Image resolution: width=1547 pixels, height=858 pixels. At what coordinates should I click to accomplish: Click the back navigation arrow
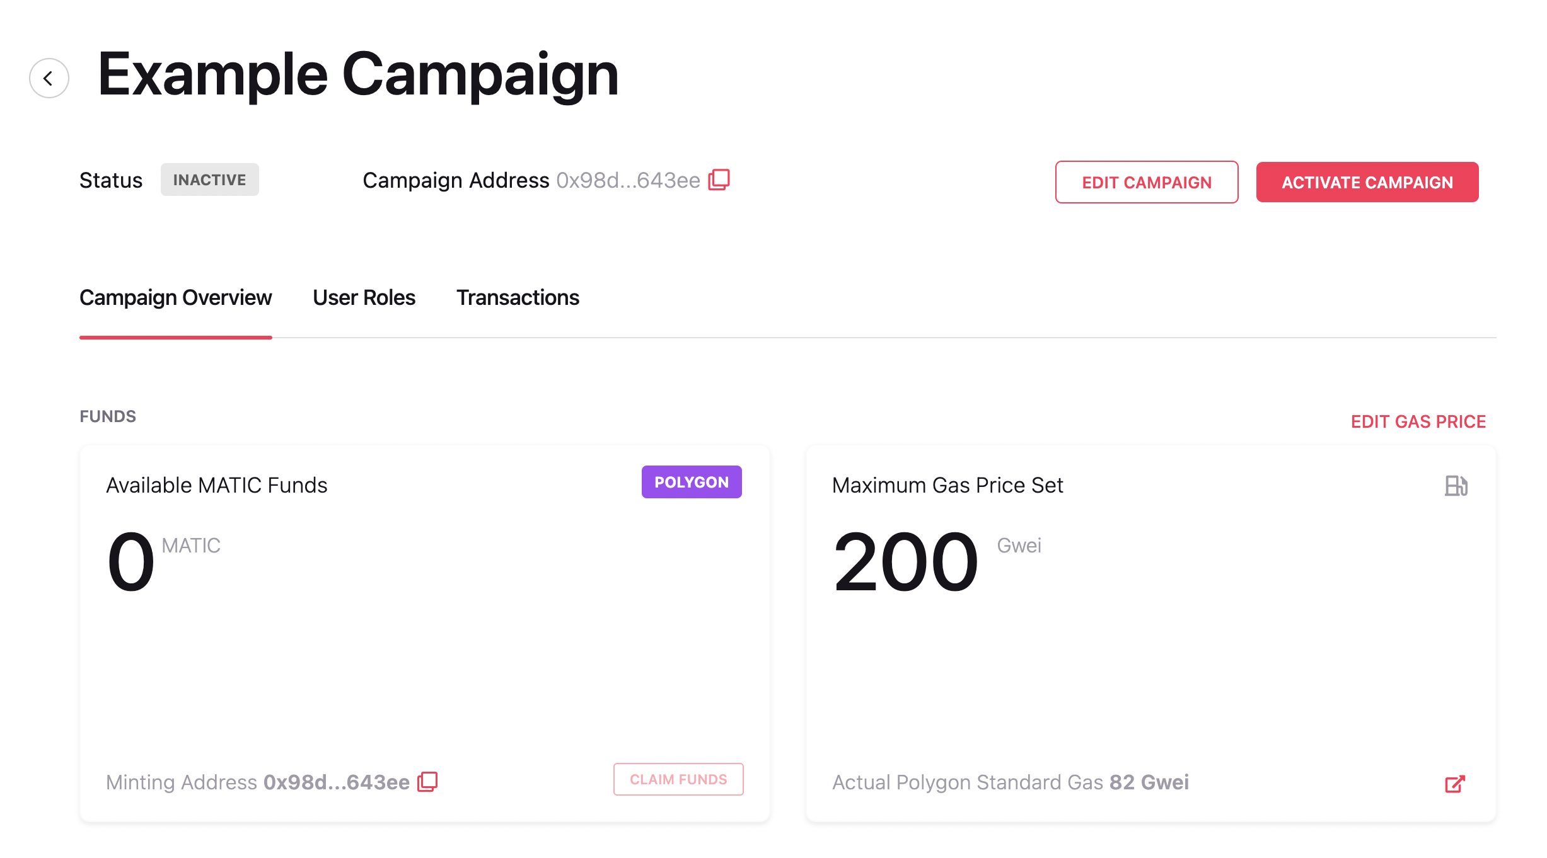point(49,77)
